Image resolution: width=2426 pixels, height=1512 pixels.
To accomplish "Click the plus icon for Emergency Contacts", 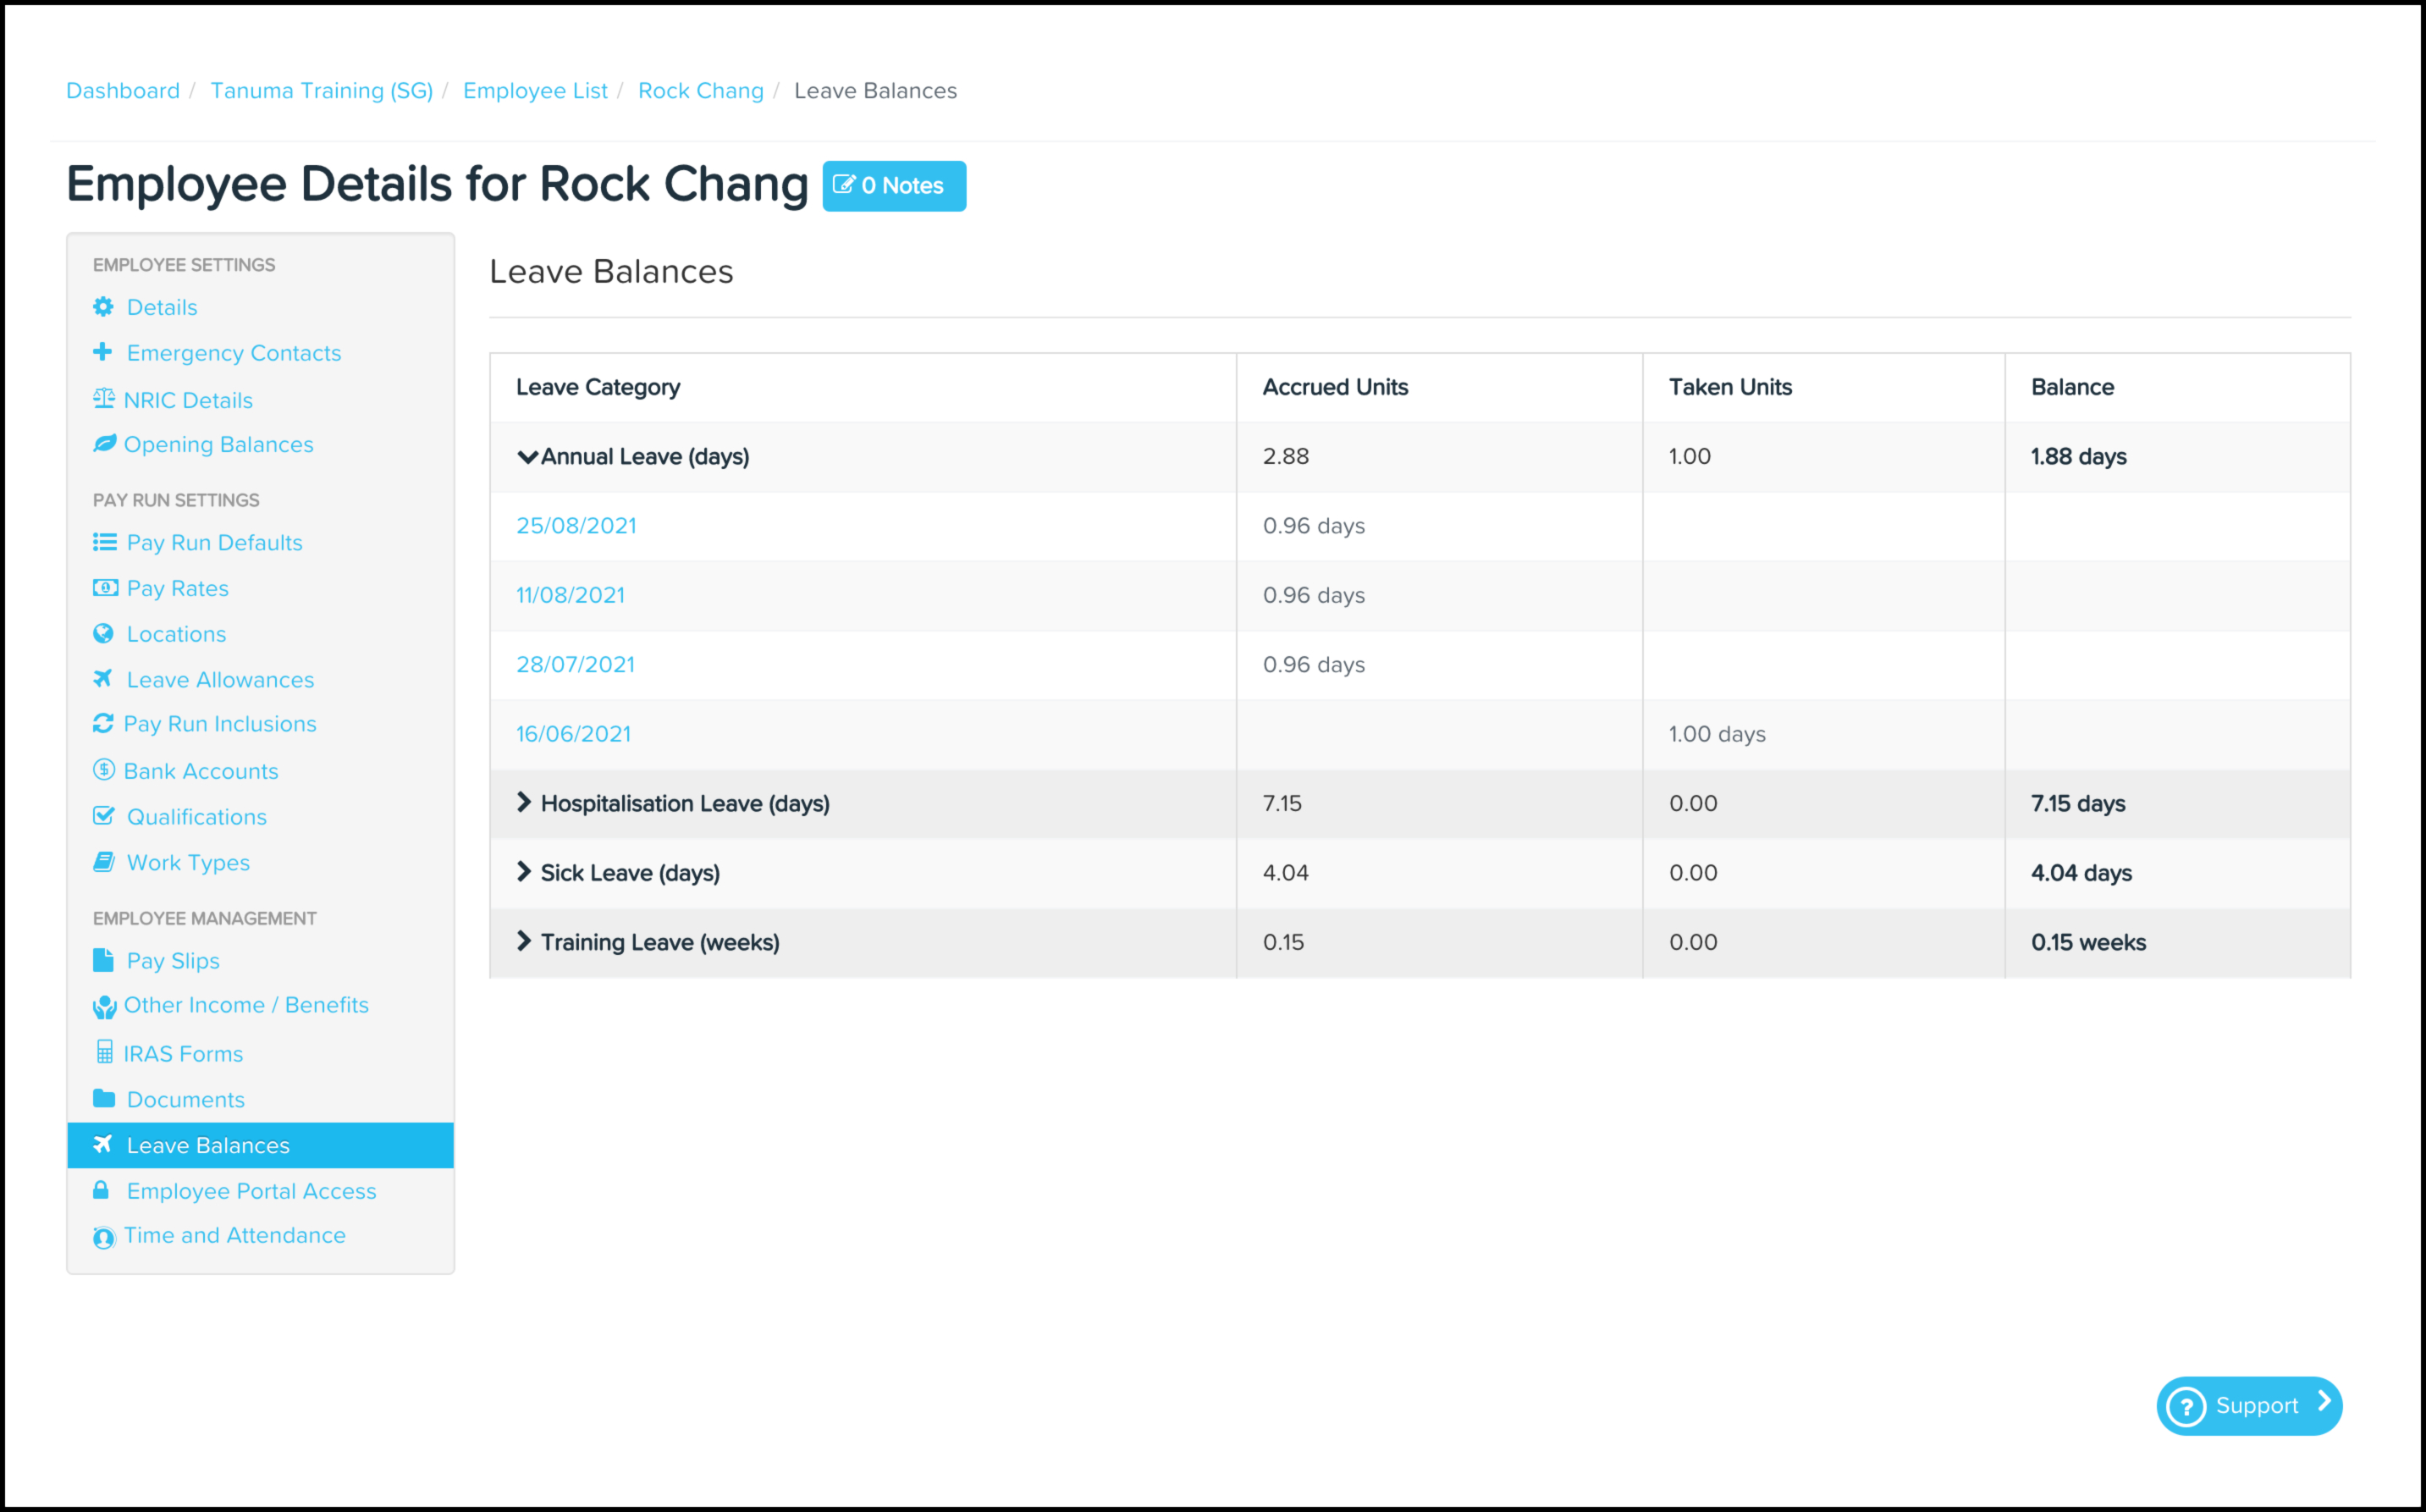I will point(102,352).
